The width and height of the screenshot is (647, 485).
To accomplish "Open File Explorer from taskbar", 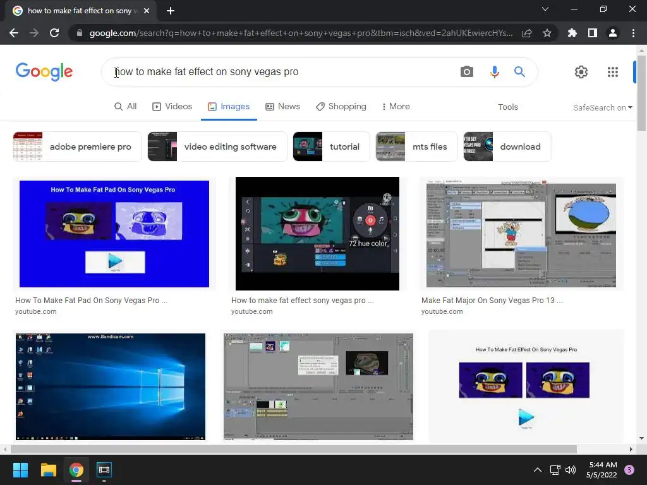I will [x=48, y=470].
